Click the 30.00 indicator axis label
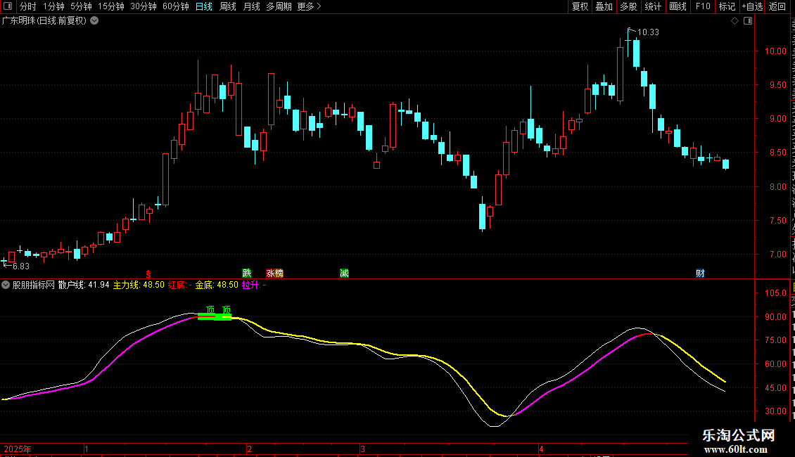 click(x=775, y=411)
